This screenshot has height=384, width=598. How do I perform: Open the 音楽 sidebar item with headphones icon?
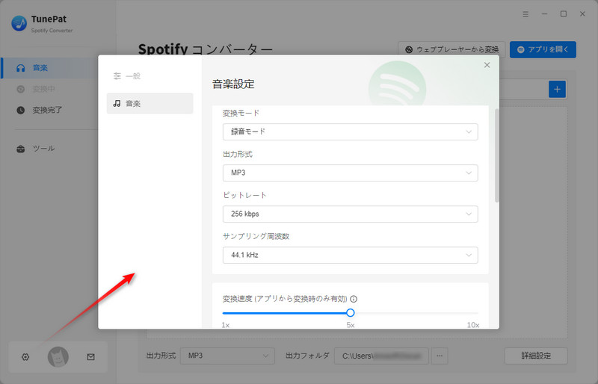[x=49, y=68]
